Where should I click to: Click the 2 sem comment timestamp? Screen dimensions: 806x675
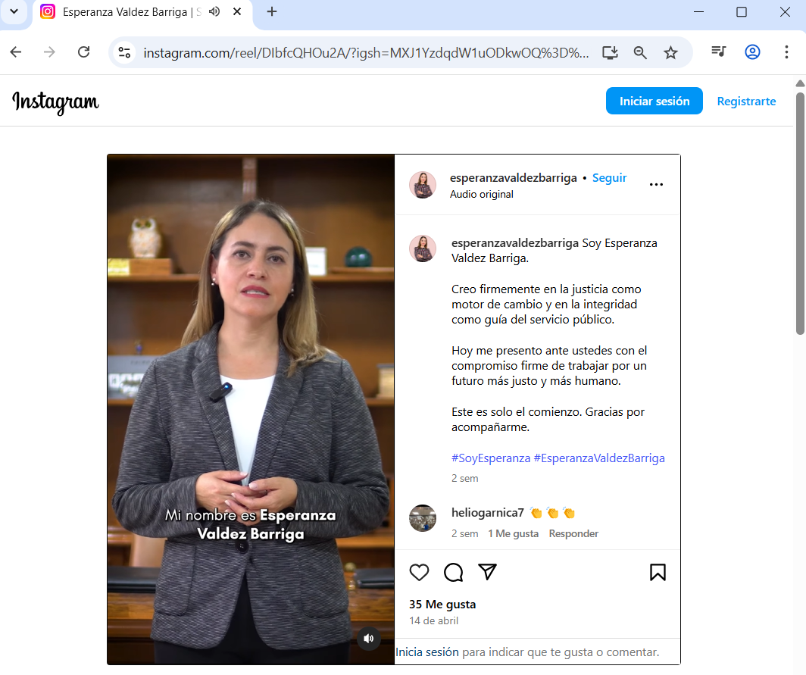pos(464,533)
